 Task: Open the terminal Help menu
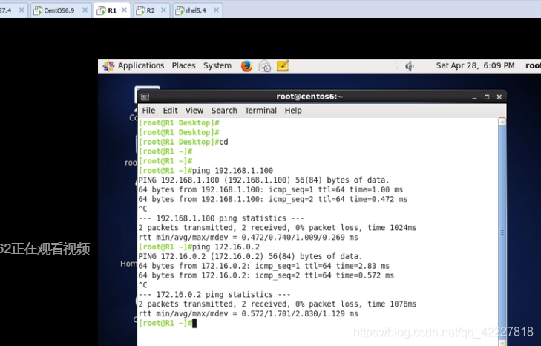pyautogui.click(x=293, y=111)
